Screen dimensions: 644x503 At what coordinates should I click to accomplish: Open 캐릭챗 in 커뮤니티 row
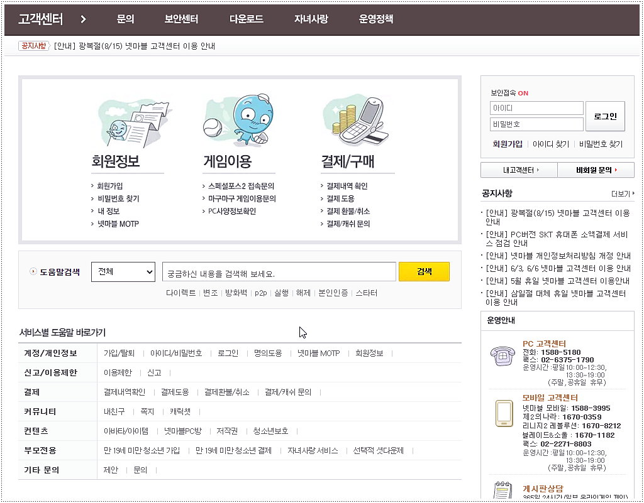(x=180, y=411)
